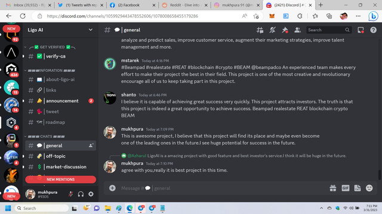Click shanto's avatar in chat

click(110, 98)
